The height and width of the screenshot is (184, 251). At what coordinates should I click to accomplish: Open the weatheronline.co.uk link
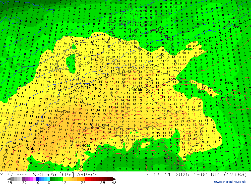(x=230, y=182)
